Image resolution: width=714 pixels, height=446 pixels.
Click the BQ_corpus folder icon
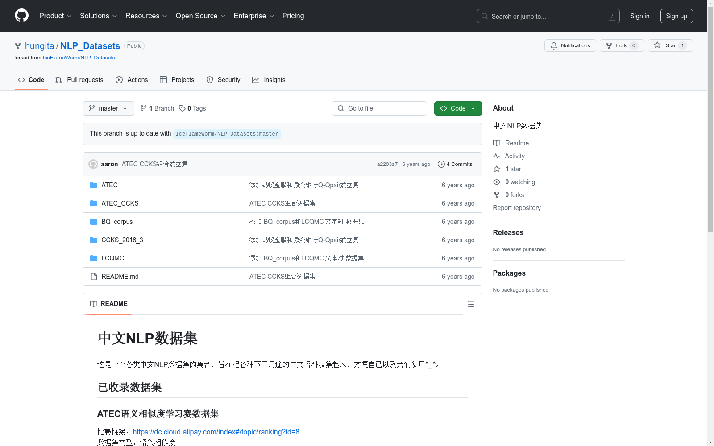(94, 222)
